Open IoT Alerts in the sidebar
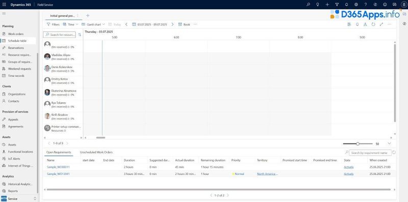The height and width of the screenshot is (202, 408). [14, 159]
